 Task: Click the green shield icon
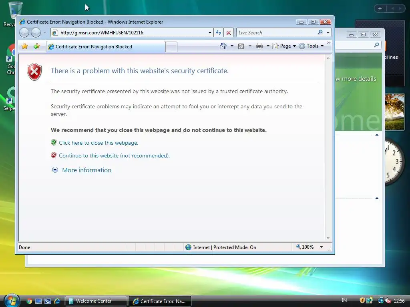54,143
